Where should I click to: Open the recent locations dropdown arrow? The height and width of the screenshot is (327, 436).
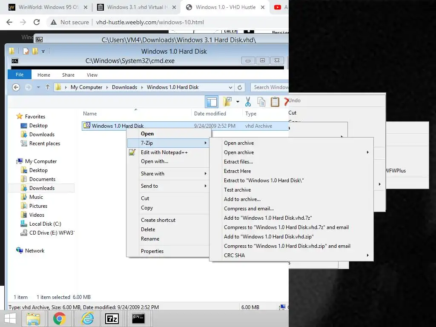coord(38,87)
